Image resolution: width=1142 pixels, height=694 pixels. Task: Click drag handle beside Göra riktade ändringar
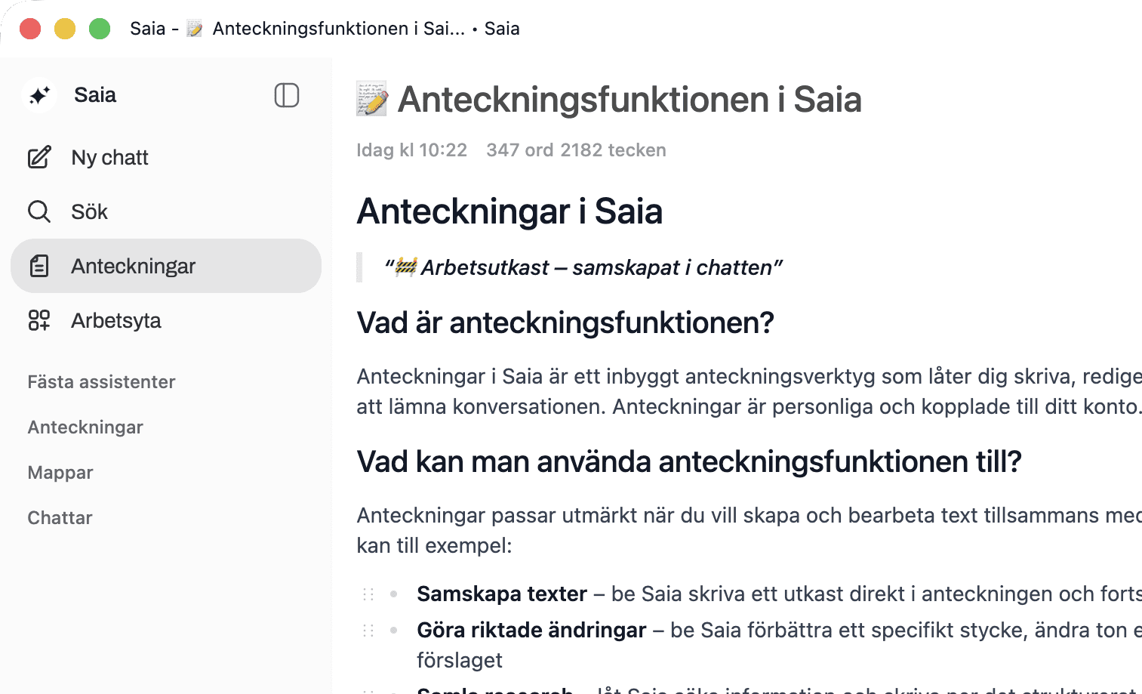[x=368, y=631]
